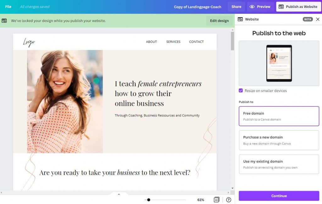Open the page grid view showing 11 pages

pyautogui.click(x=216, y=200)
